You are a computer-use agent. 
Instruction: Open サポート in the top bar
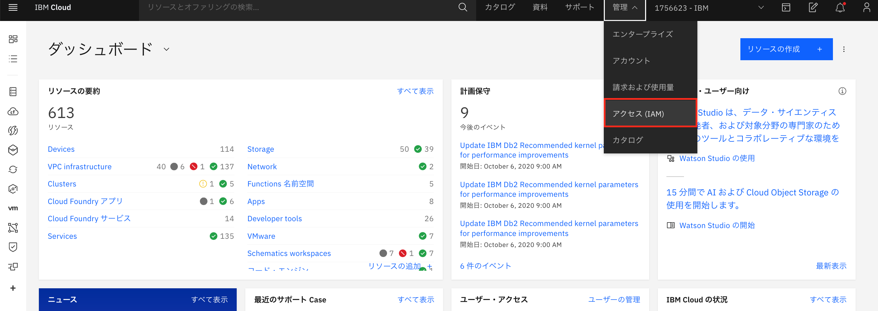tap(580, 7)
